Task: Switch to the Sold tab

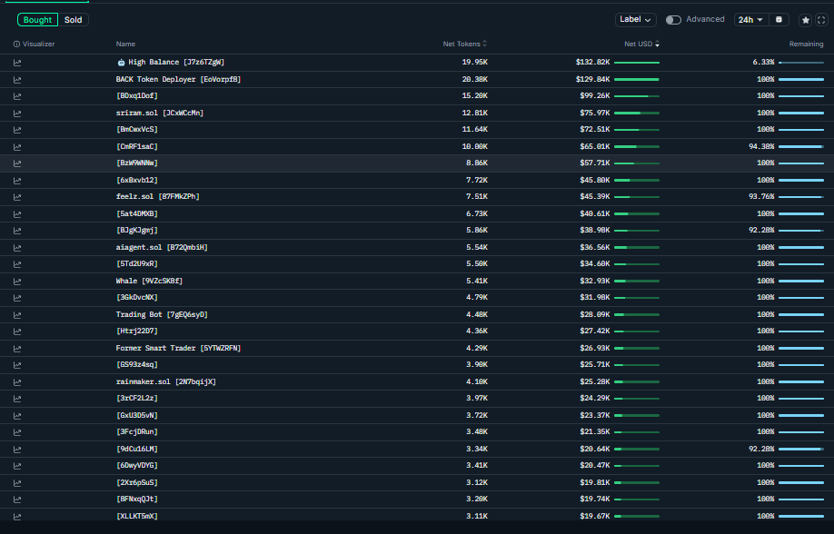Action: [73, 20]
